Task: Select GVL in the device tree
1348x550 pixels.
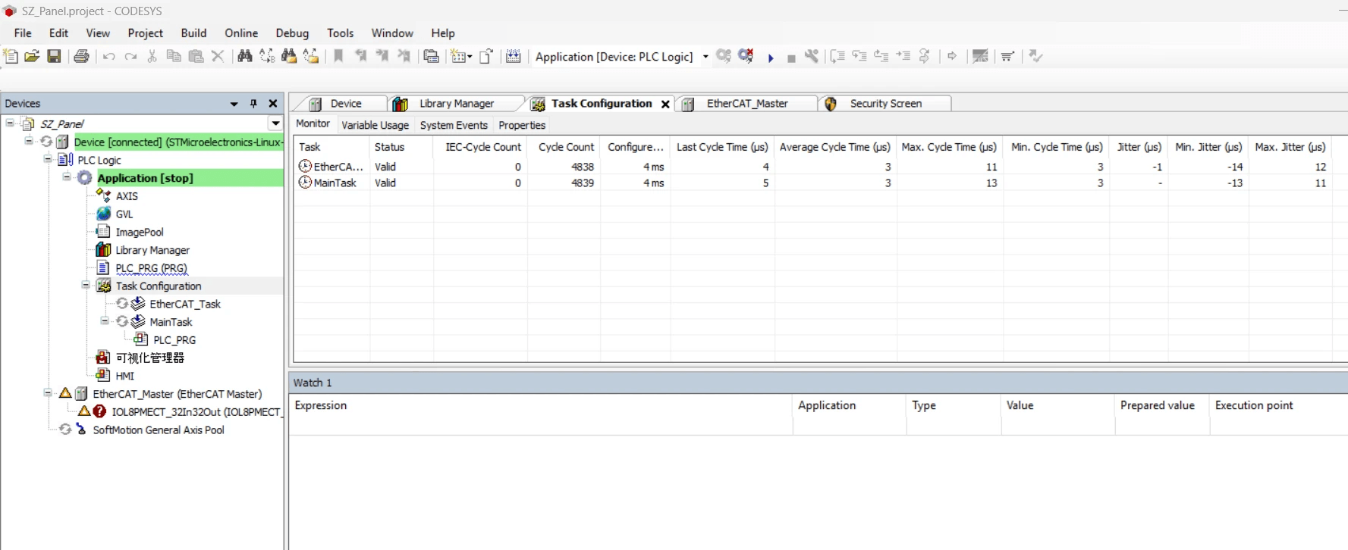Action: coord(124,214)
